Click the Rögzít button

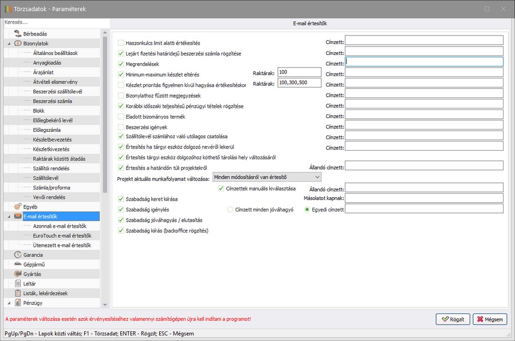point(453,319)
